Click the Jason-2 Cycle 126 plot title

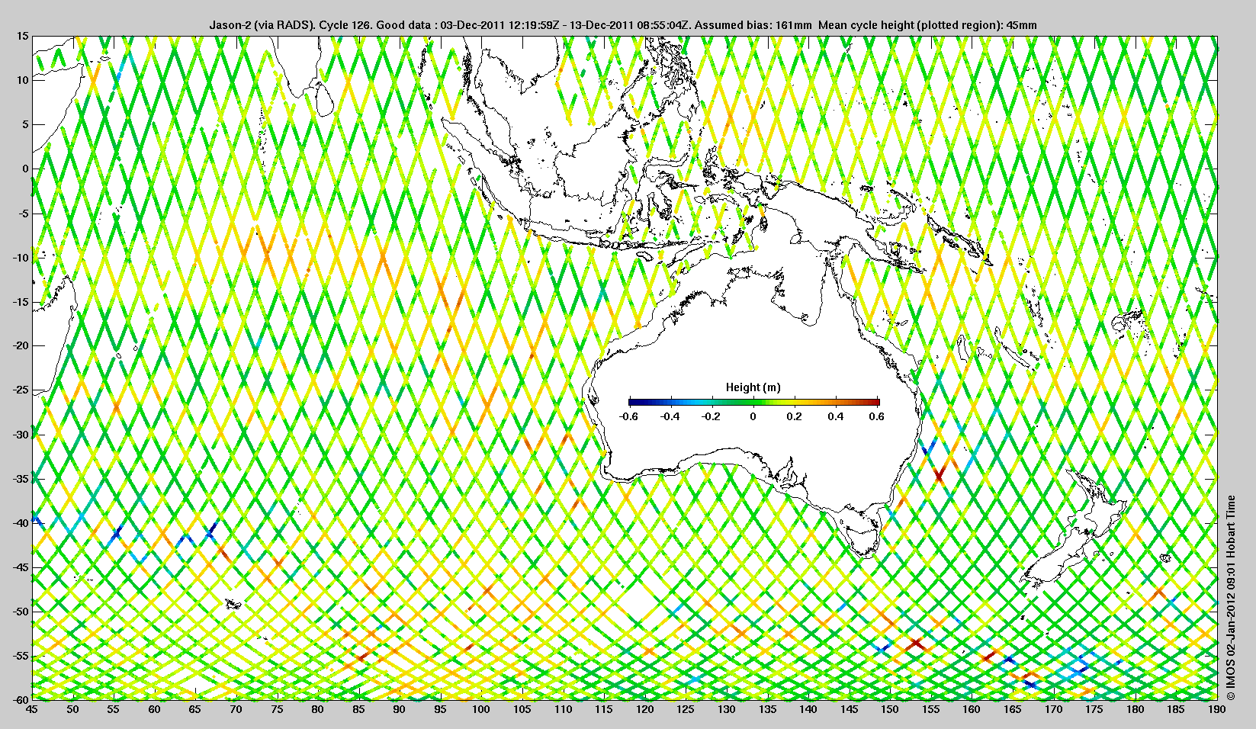623,24
